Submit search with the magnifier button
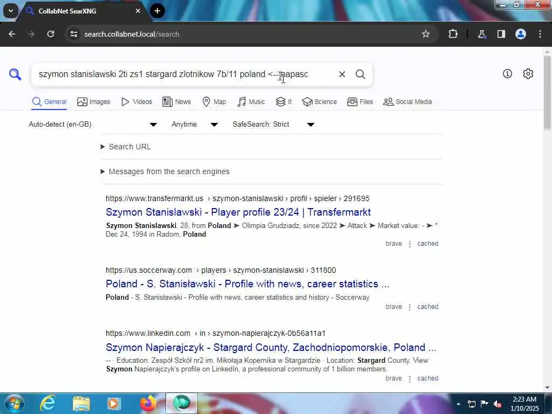This screenshot has height=414, width=552. tap(360, 74)
